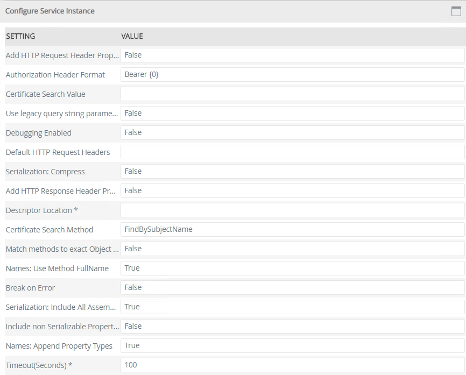
Task: Click the VALUE column header
Action: pyautogui.click(x=132, y=36)
